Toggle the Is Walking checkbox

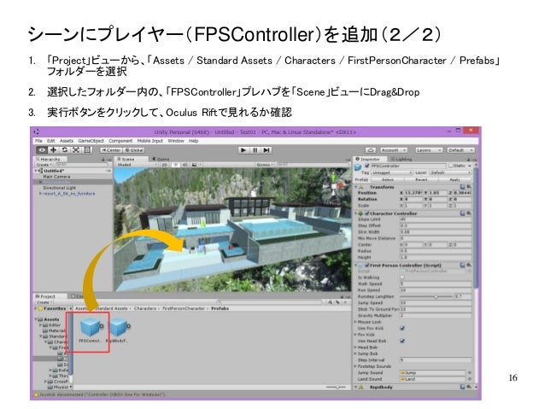[402, 278]
